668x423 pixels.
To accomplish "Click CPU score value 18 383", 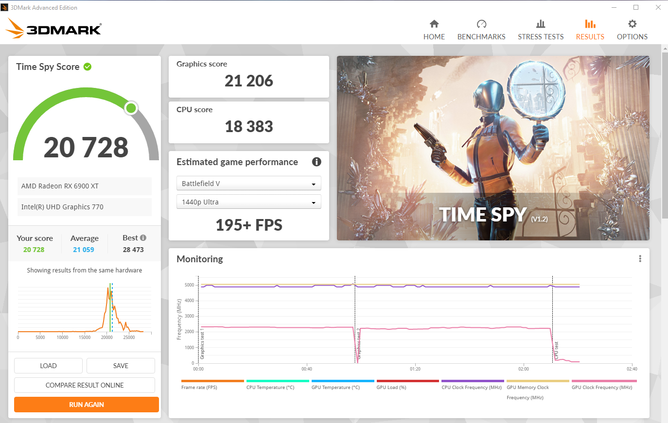I will [249, 126].
